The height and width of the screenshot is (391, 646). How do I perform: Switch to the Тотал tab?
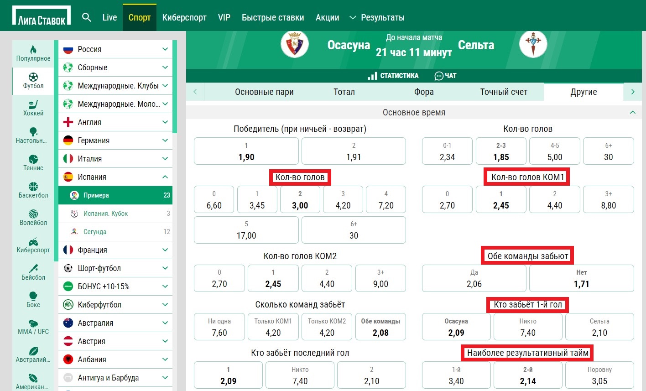coord(344,92)
